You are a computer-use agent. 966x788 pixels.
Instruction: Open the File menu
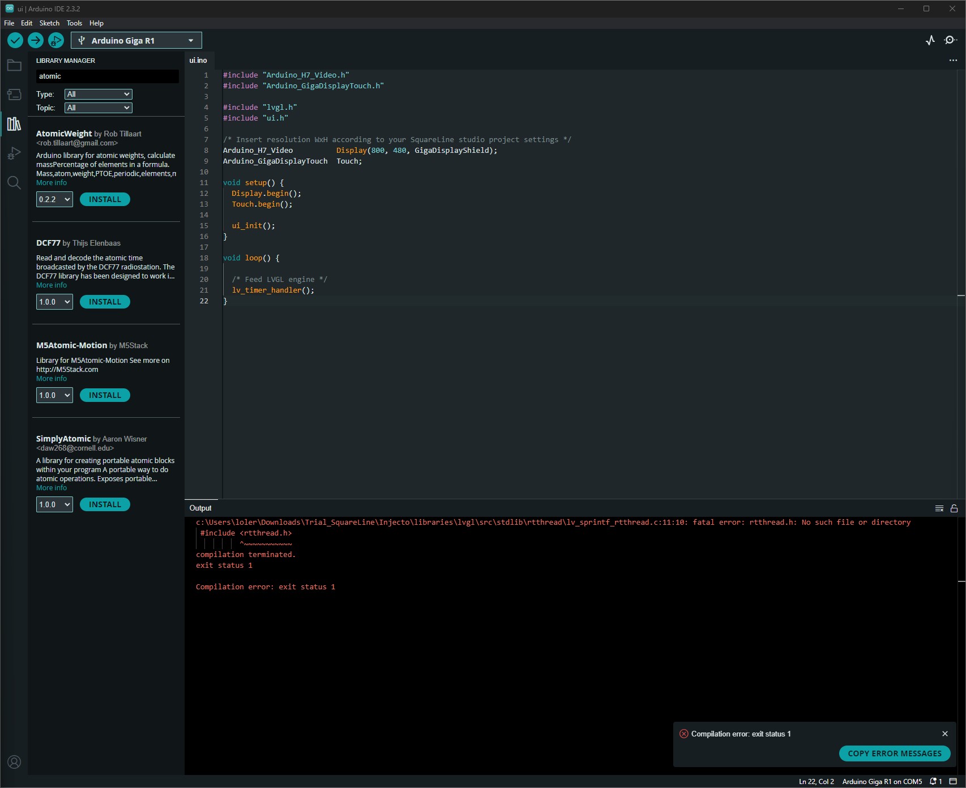click(9, 23)
